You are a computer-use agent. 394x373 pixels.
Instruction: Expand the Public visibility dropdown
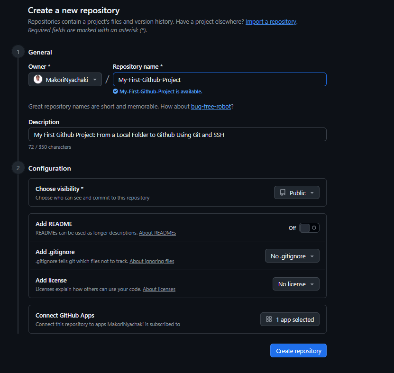click(297, 192)
